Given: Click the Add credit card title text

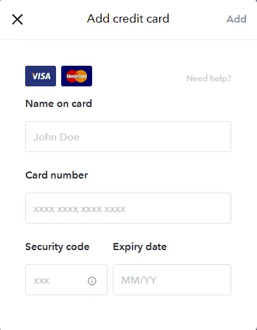Looking at the screenshot, I should [128, 19].
